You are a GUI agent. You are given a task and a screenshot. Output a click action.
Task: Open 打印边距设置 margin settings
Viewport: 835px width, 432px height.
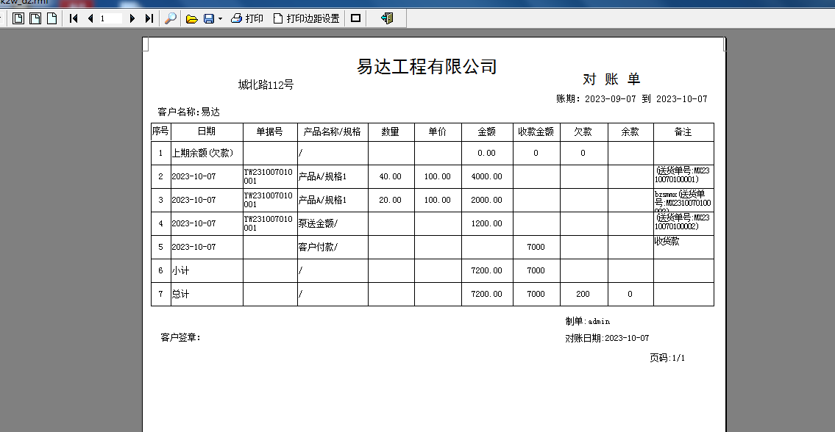tap(306, 18)
